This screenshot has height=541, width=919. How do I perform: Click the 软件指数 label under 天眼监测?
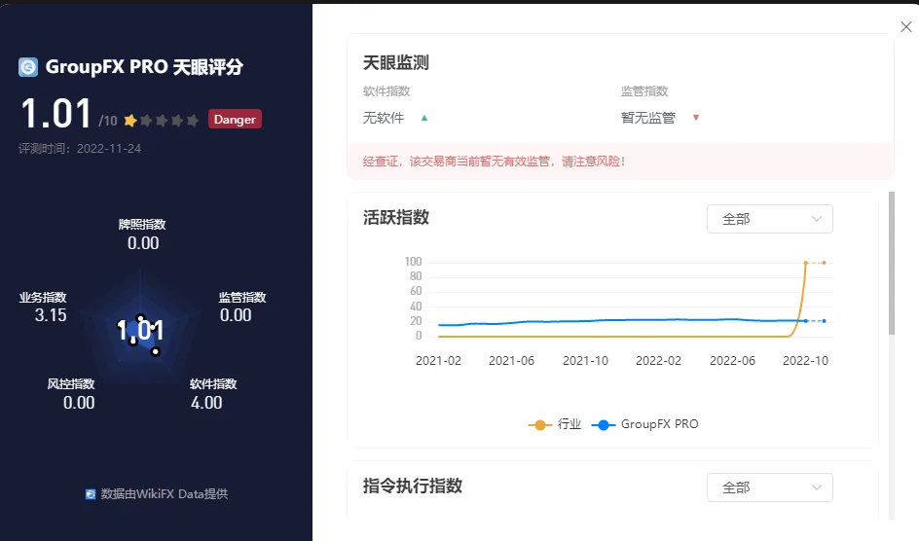[386, 91]
